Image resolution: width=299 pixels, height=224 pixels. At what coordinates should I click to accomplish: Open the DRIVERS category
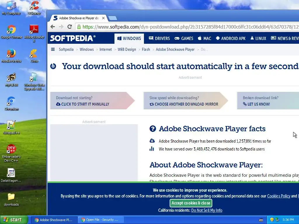point(159,38)
